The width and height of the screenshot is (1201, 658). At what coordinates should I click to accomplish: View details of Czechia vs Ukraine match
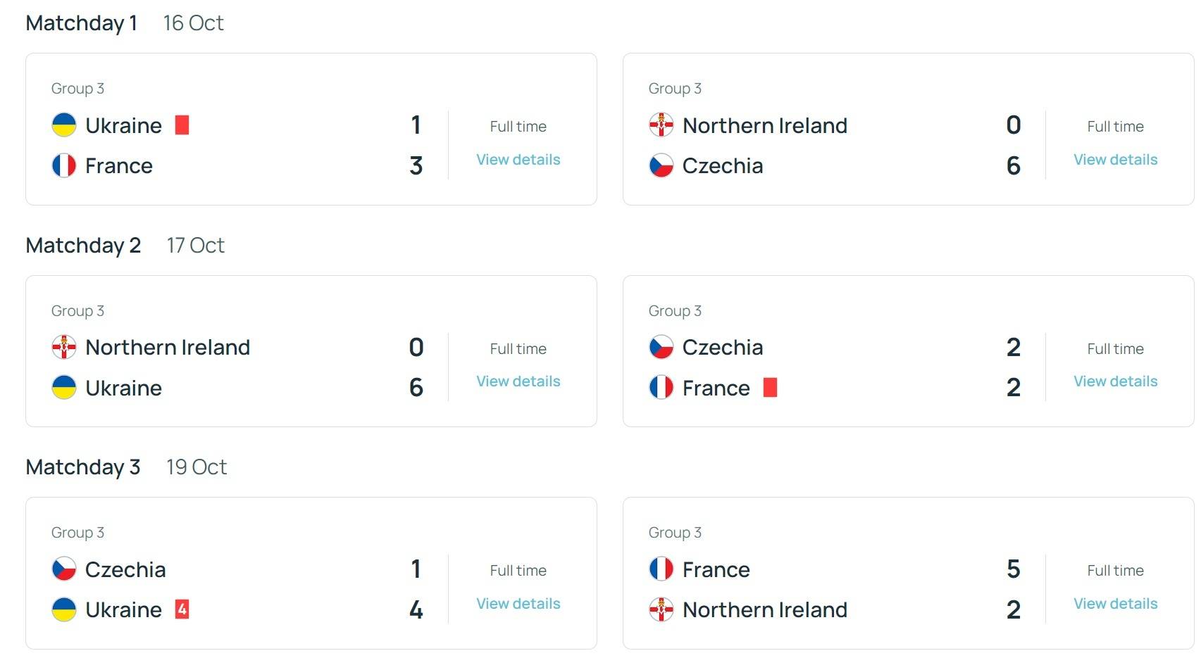point(518,604)
